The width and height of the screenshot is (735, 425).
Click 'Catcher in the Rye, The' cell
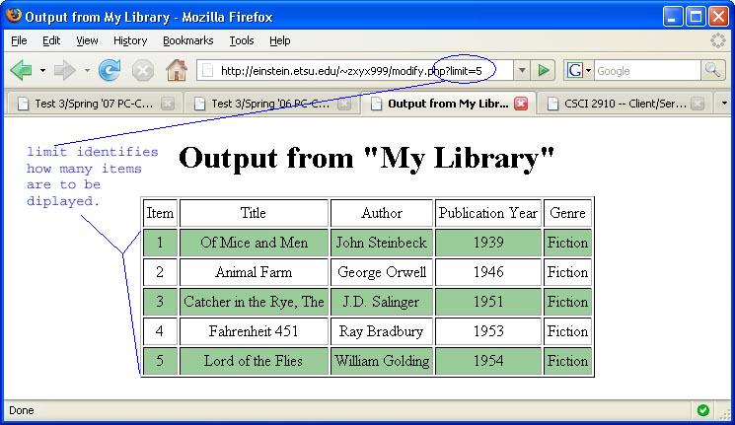click(x=254, y=302)
